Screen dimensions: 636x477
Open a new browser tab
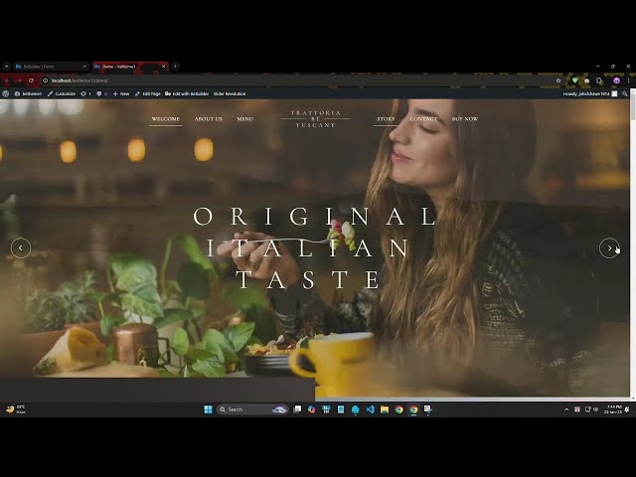pyautogui.click(x=175, y=67)
